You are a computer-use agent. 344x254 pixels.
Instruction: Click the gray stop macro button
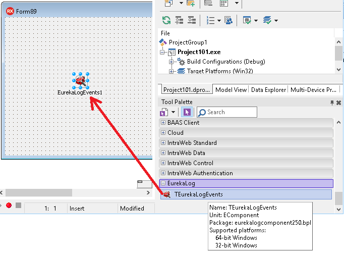click(19, 205)
